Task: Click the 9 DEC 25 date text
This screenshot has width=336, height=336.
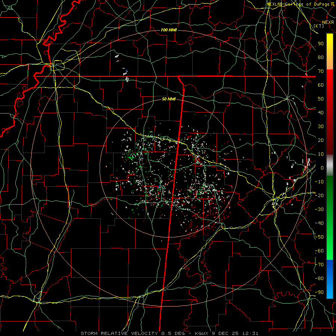Action: click(x=226, y=333)
